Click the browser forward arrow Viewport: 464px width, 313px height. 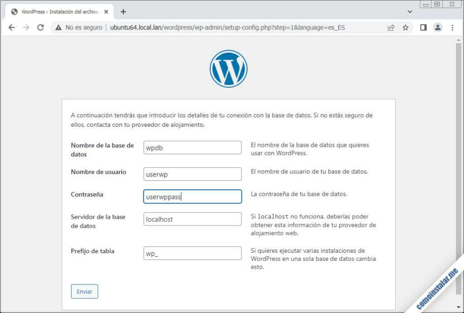click(x=26, y=28)
